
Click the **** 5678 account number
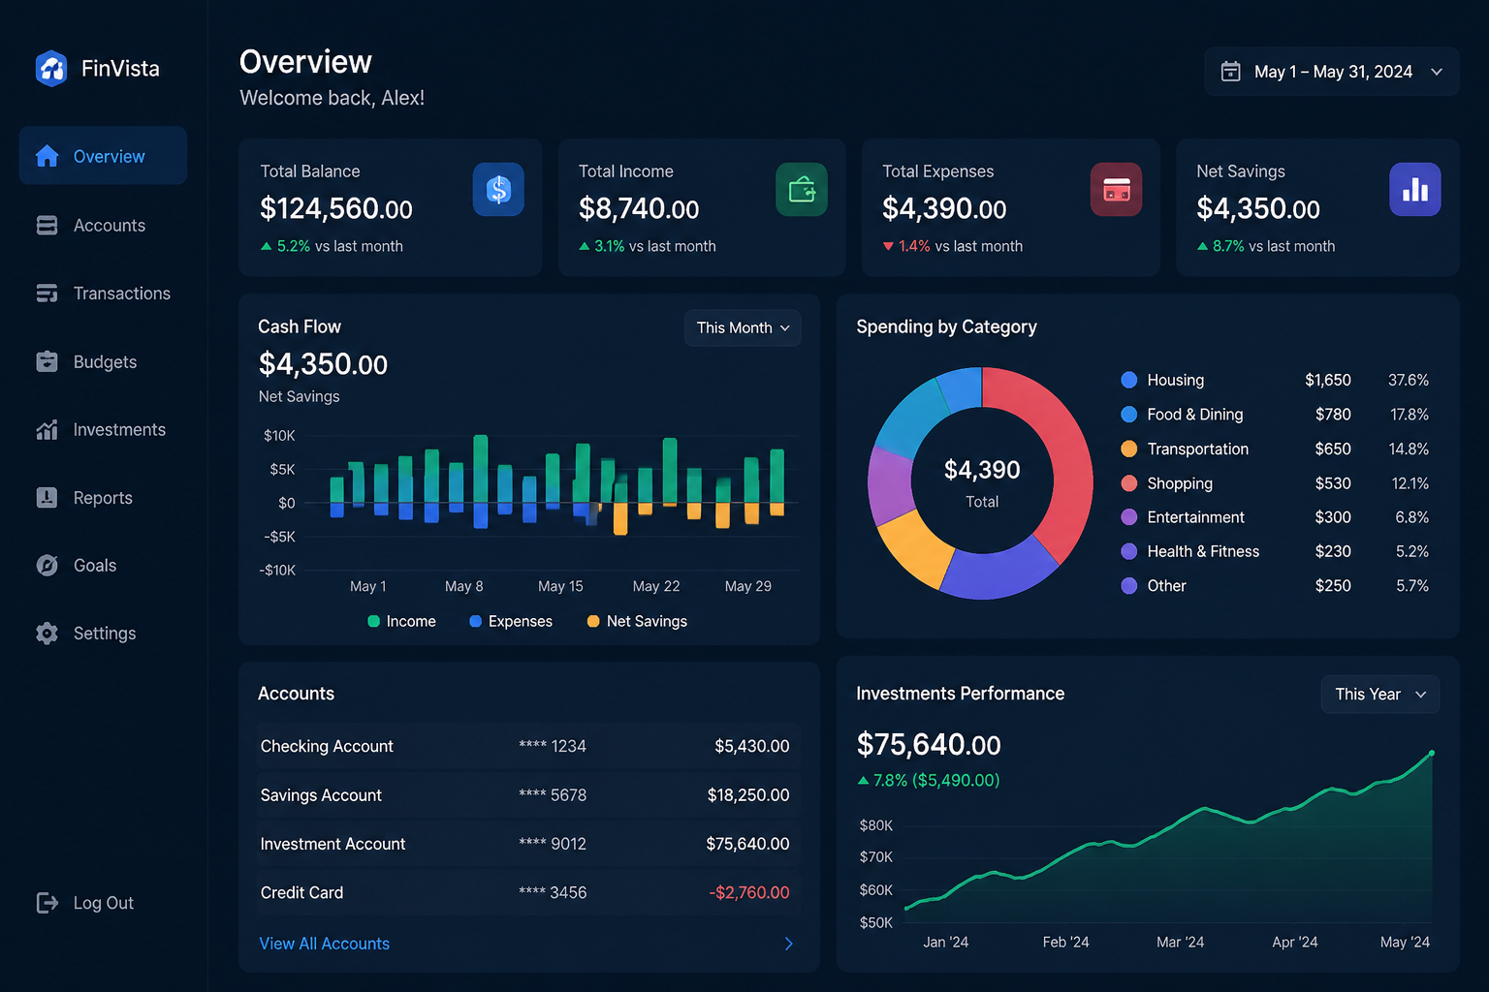click(553, 795)
